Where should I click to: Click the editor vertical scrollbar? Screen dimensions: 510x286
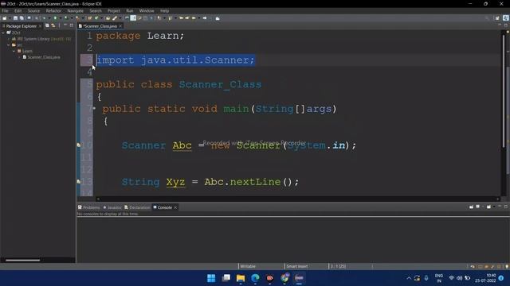pyautogui.click(x=504, y=91)
